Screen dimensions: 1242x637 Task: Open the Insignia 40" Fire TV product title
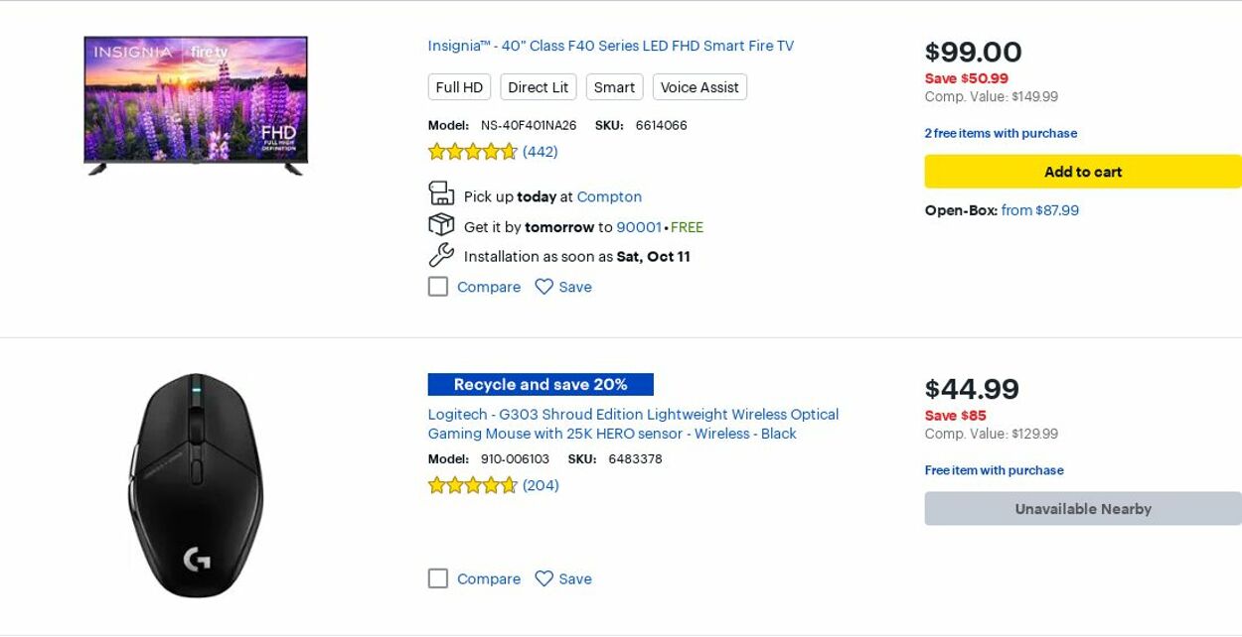click(610, 46)
